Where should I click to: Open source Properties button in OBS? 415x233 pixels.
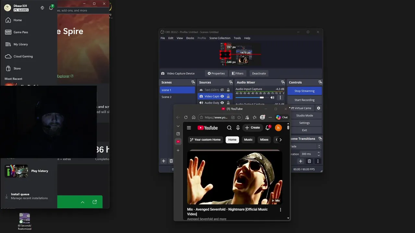[216, 73]
